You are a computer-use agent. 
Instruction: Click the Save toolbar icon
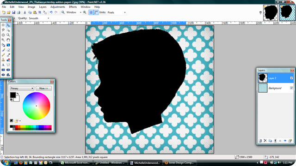pos(13,12)
